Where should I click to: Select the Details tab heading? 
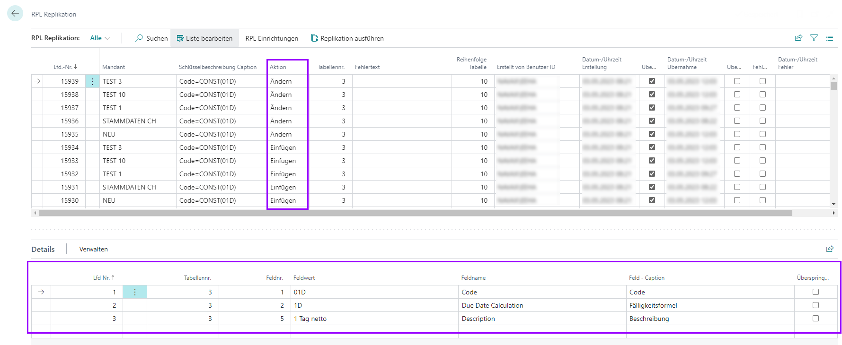pyautogui.click(x=43, y=249)
